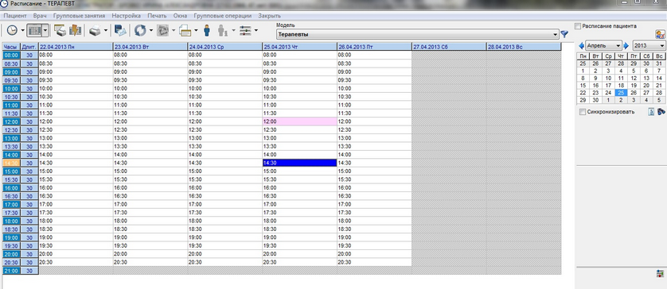Open the 2013 year dropdown
The width and height of the screenshot is (667, 289).
tap(649, 46)
